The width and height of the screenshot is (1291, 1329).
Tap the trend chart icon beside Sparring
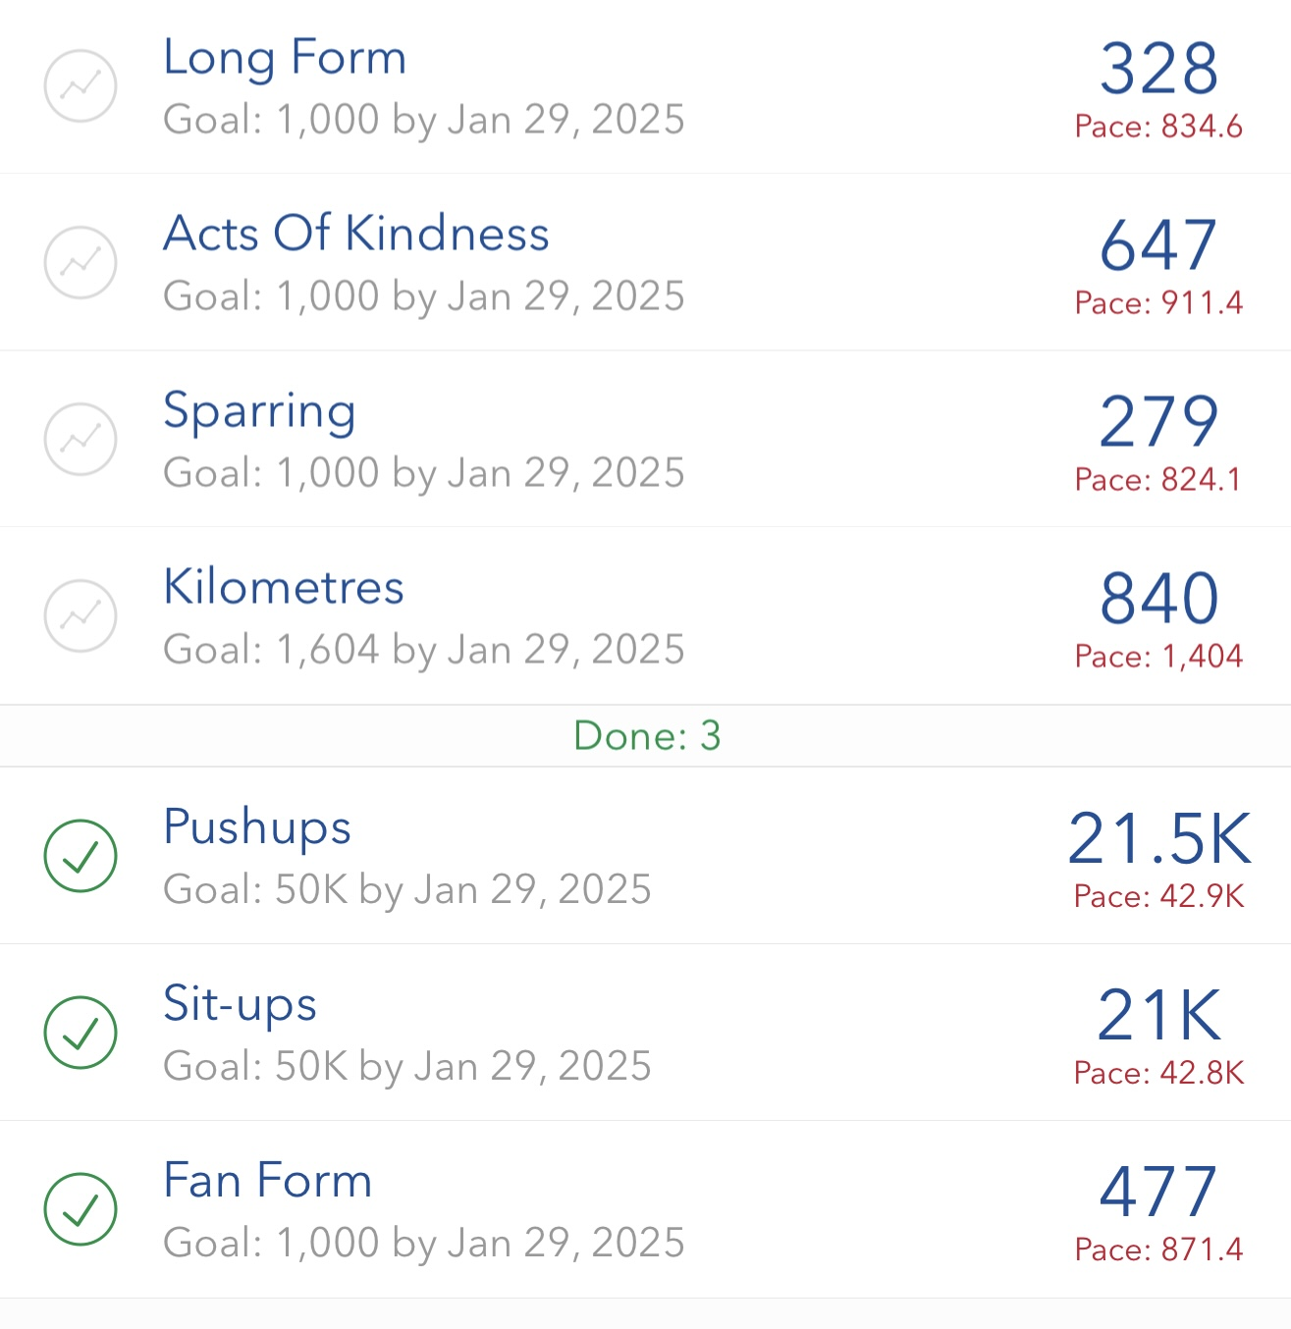pos(81,440)
